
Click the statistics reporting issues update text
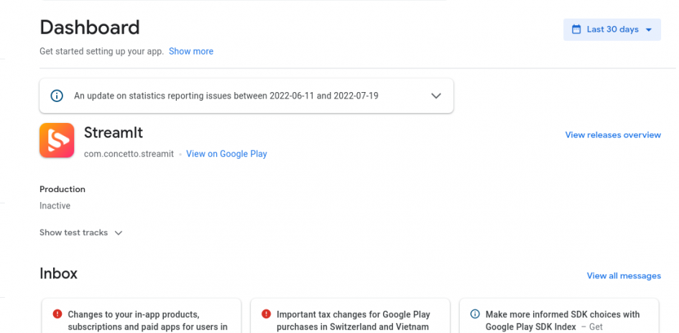pyautogui.click(x=226, y=96)
